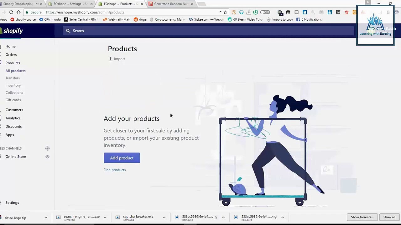Go to browser home page icon
Viewport: 401px width, 225px height.
(19, 12)
